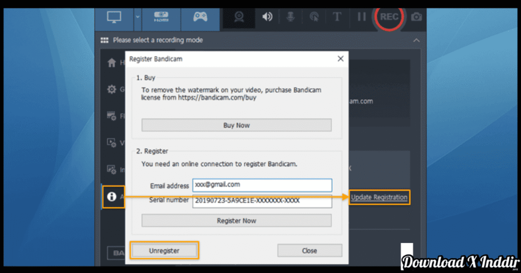This screenshot has height=273, width=521.
Task: Click the text overlay T icon
Action: point(337,17)
